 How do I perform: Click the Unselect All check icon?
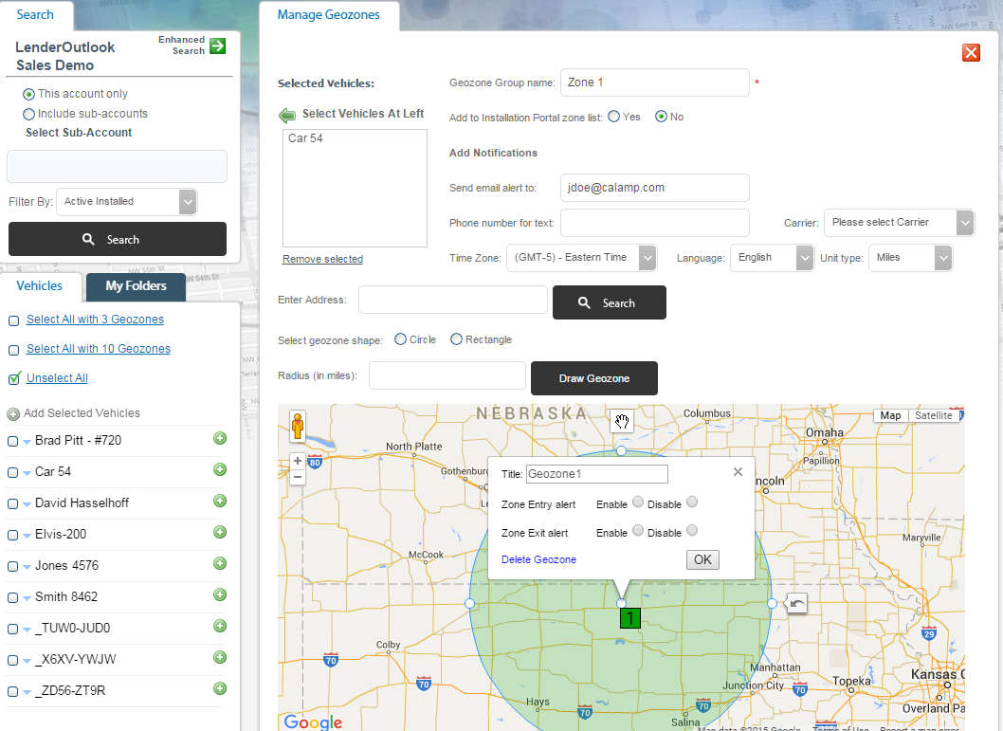coord(14,378)
